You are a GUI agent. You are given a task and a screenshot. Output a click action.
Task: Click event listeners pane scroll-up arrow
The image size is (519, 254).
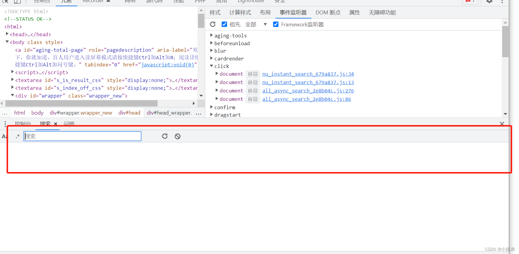505,23
